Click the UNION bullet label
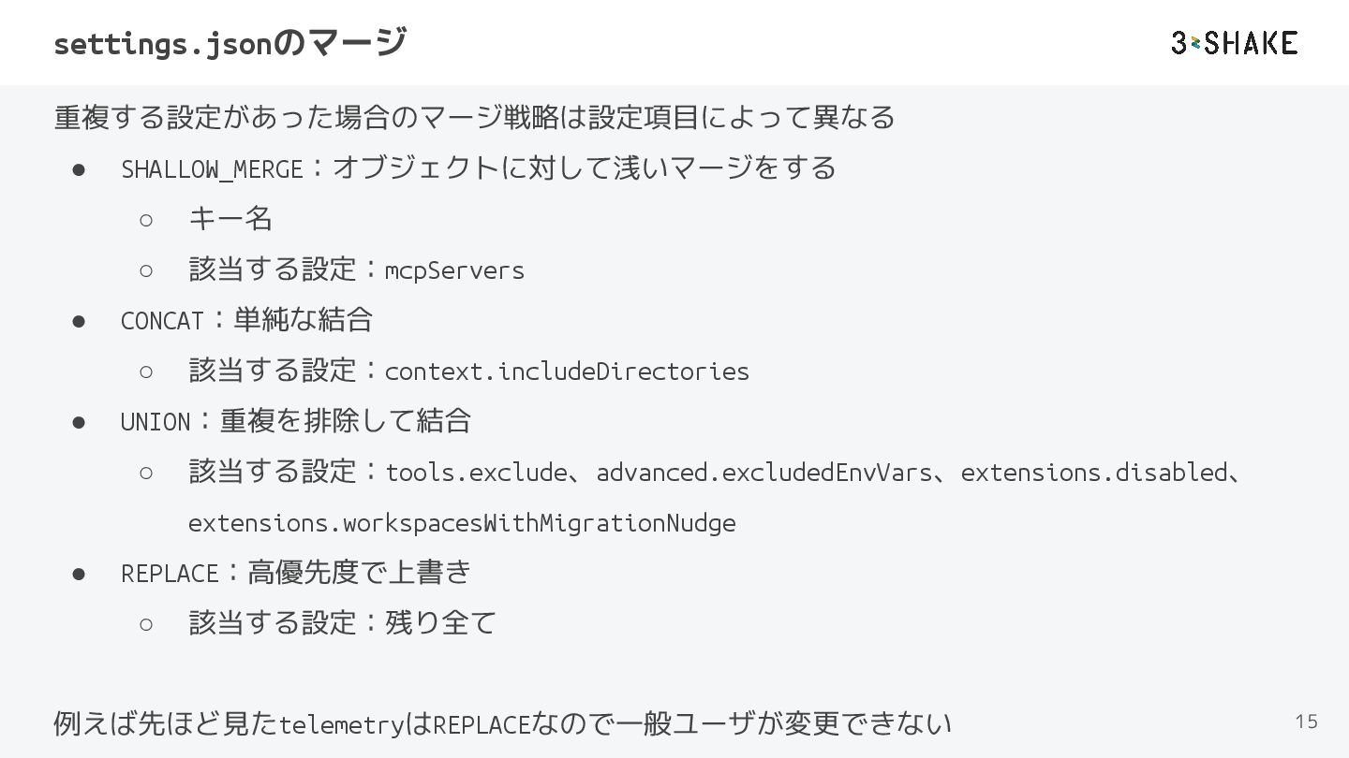The width and height of the screenshot is (1349, 758). click(x=156, y=422)
